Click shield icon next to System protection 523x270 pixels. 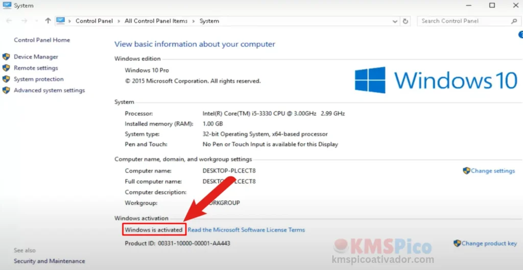point(6,79)
